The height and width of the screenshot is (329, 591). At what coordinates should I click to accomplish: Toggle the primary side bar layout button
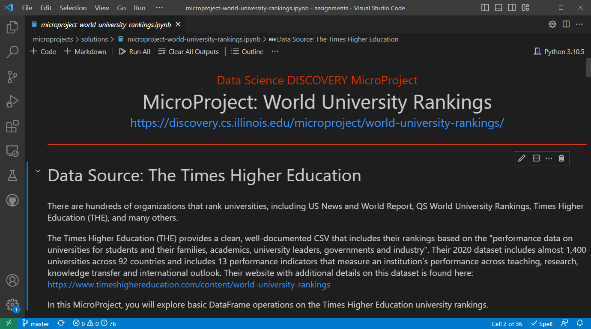485,8
